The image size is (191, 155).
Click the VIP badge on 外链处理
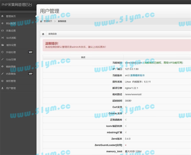coord(31,52)
